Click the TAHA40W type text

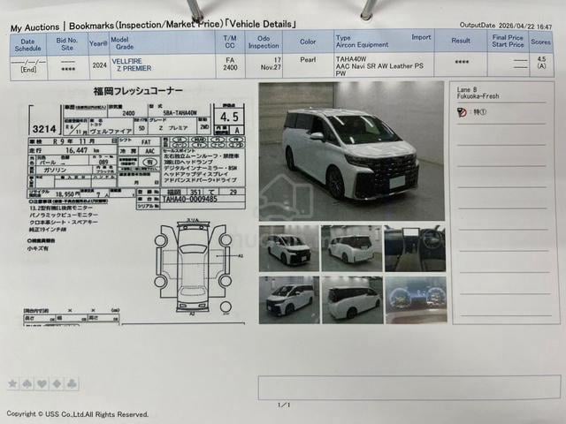(x=351, y=59)
